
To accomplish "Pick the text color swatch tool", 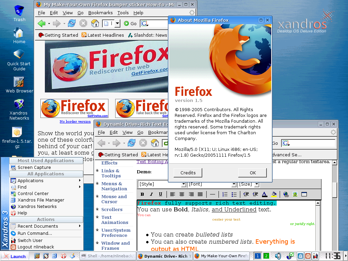I will click(264, 194).
